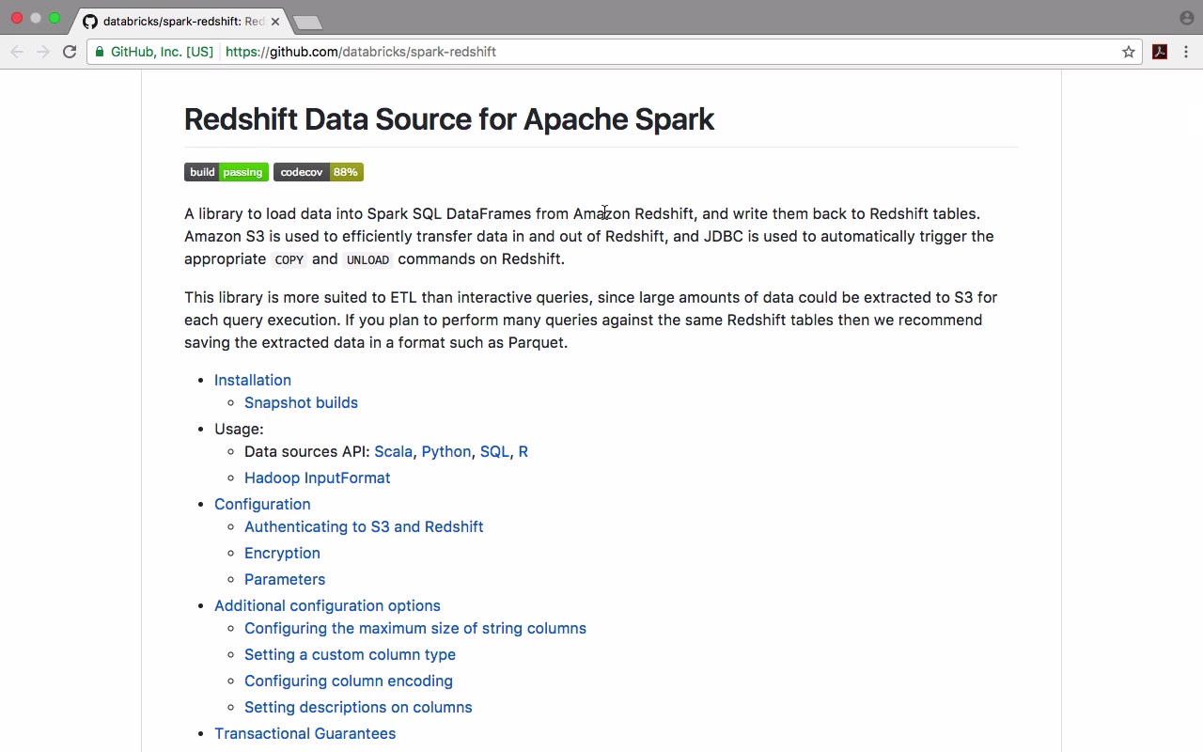Open the codecov 88% badge

tap(319, 172)
